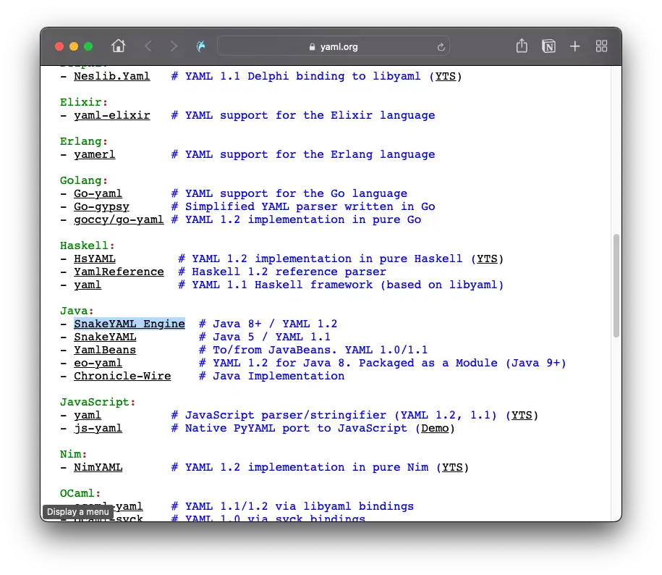Screen dimensions: 662x575
Task: Click the Erlang: heading text
Action: click(84, 141)
